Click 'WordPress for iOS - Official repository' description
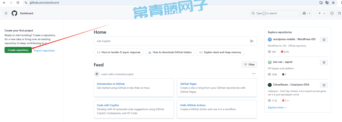This screenshot has width=342, height=122. [287, 46]
